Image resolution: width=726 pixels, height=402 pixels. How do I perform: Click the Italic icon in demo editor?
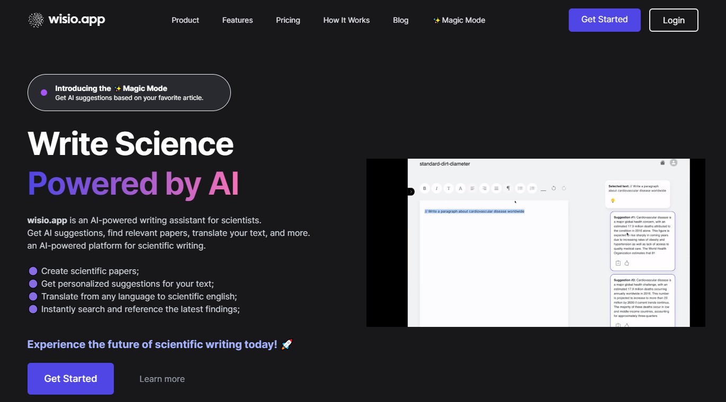click(436, 188)
